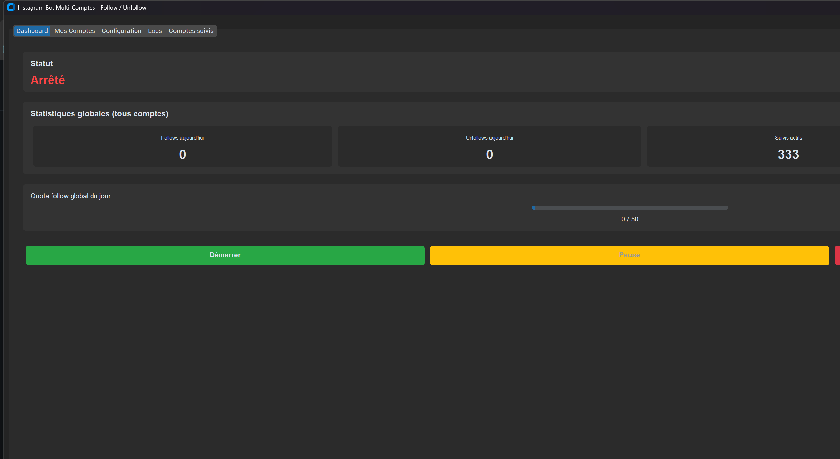The image size is (840, 459).
Task: Click the Statut heading
Action: (x=42, y=64)
